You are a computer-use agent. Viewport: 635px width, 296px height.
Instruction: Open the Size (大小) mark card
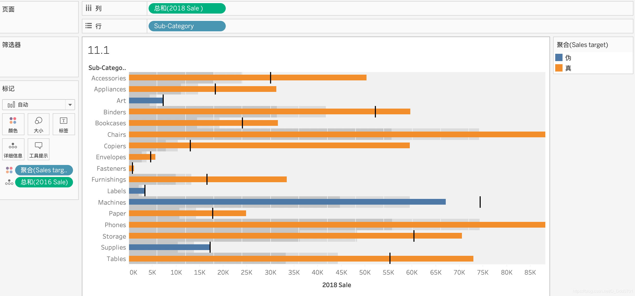38,124
